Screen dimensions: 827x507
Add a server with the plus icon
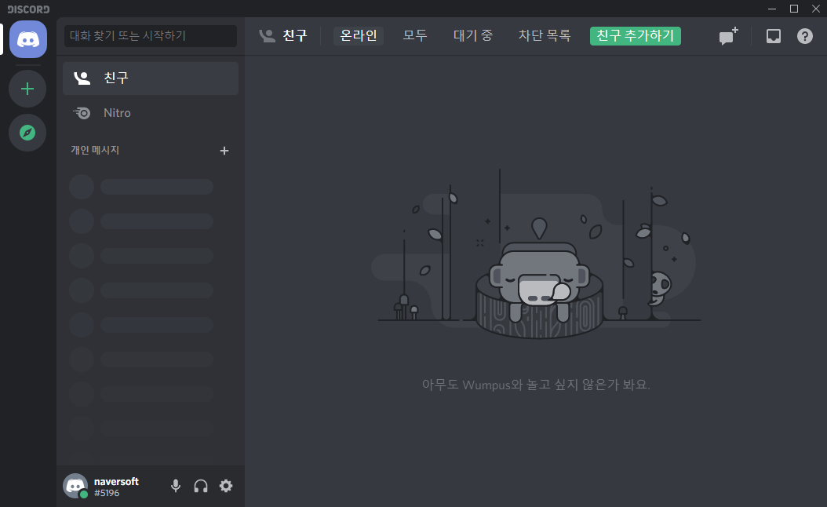point(27,89)
